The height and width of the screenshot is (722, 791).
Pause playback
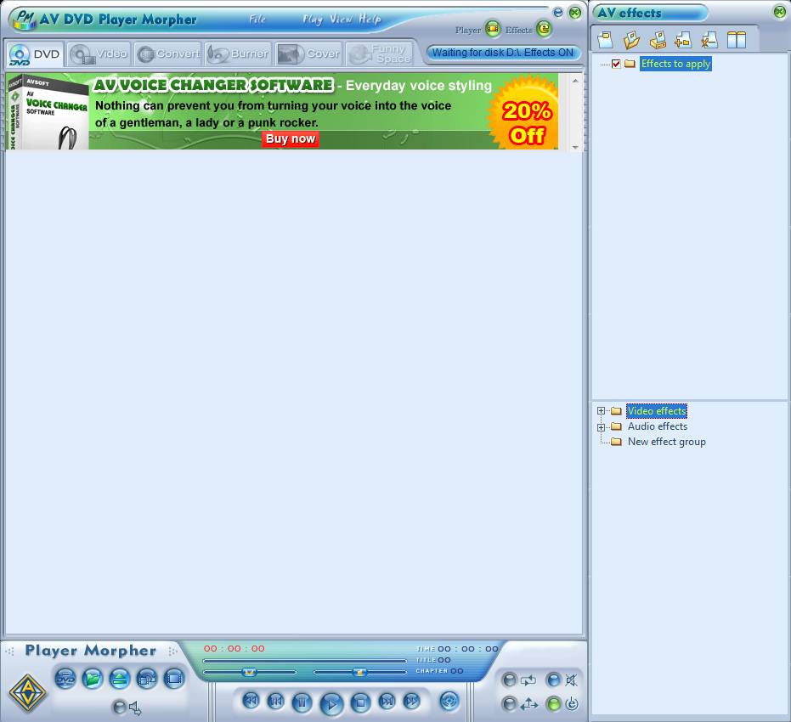(x=302, y=702)
